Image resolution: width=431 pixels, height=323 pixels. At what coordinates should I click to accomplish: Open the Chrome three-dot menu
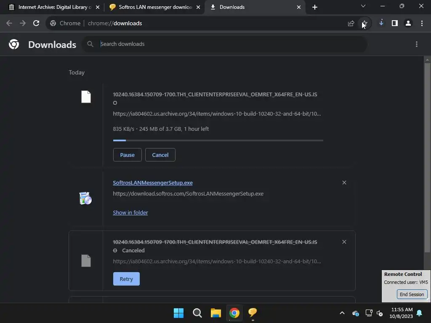422,24
